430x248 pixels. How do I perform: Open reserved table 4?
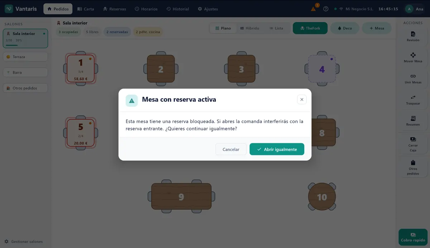(x=322, y=69)
